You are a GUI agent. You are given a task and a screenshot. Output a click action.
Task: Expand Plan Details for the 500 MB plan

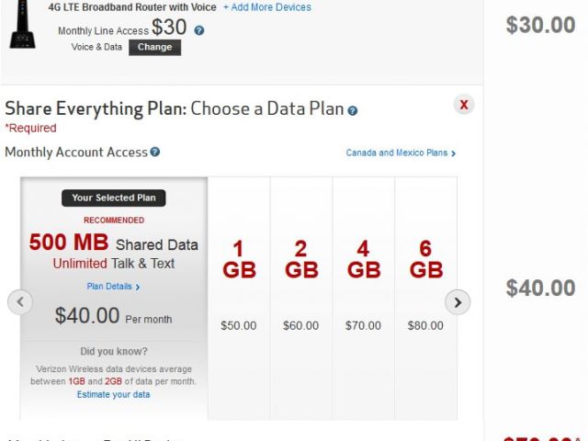point(113,287)
